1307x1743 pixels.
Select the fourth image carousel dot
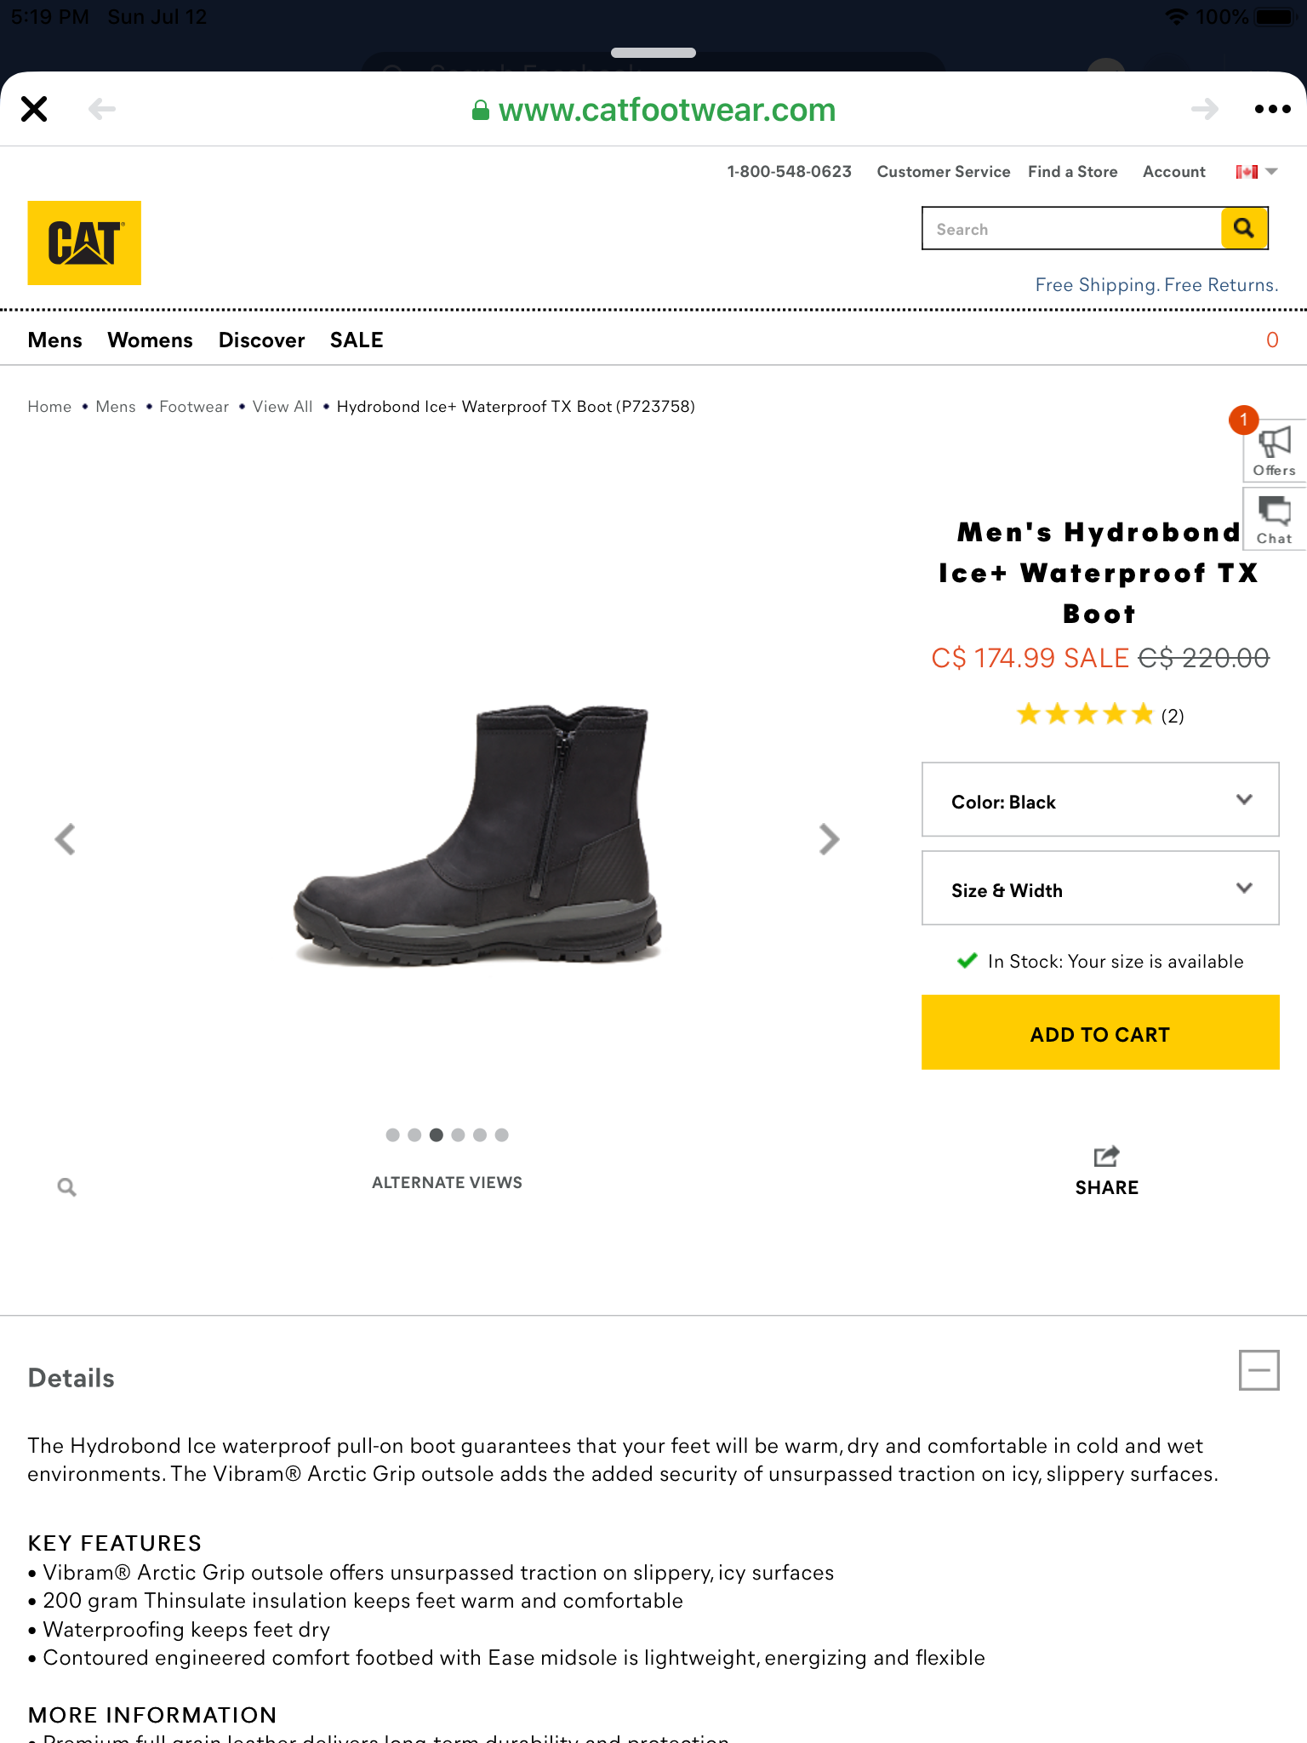tap(458, 1134)
